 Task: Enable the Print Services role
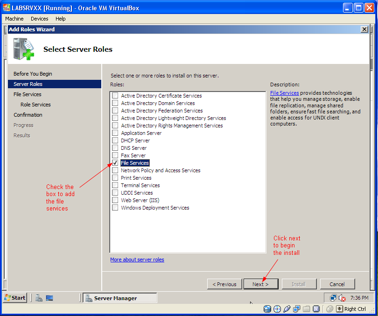point(115,178)
